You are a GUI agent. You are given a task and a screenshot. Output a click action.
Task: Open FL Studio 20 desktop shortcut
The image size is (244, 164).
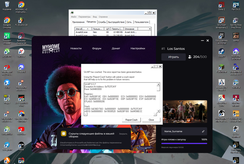pos(21,22)
